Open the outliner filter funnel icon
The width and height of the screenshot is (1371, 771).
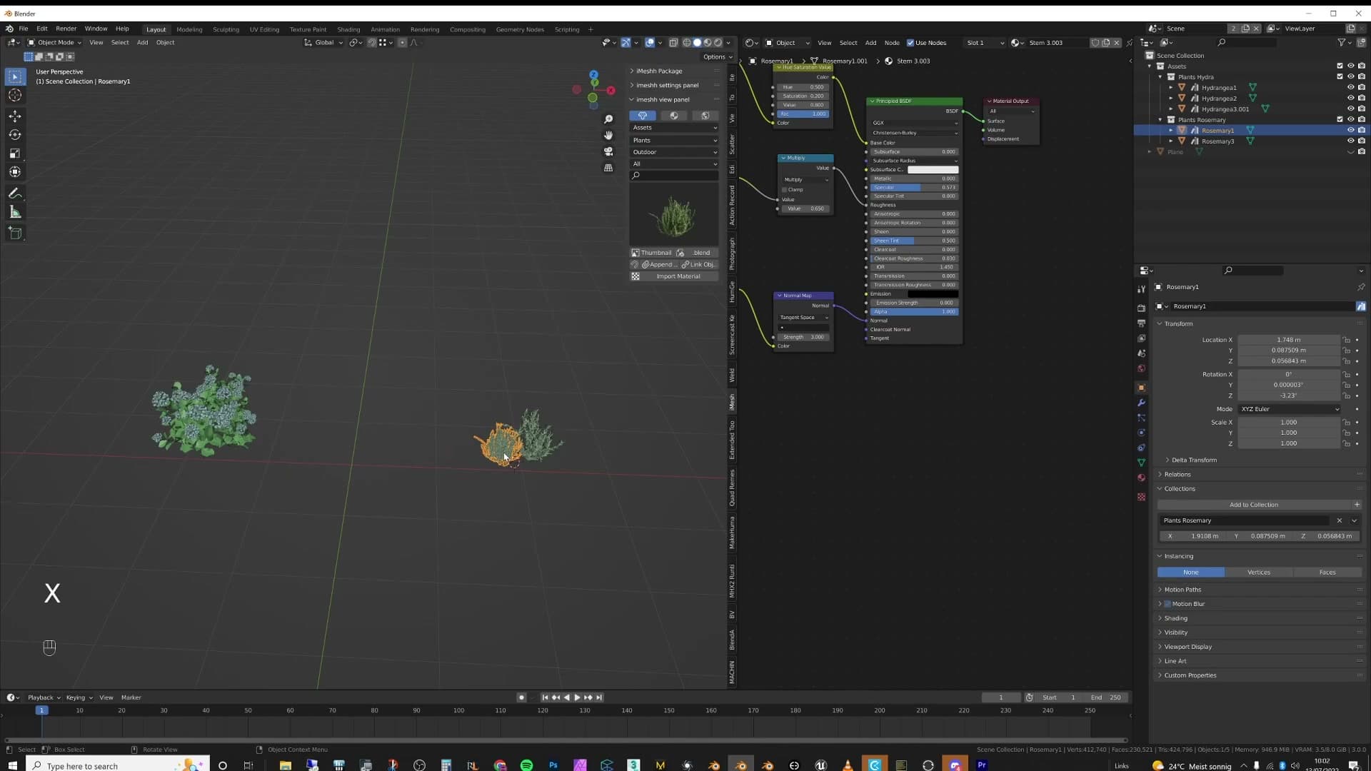(x=1342, y=43)
